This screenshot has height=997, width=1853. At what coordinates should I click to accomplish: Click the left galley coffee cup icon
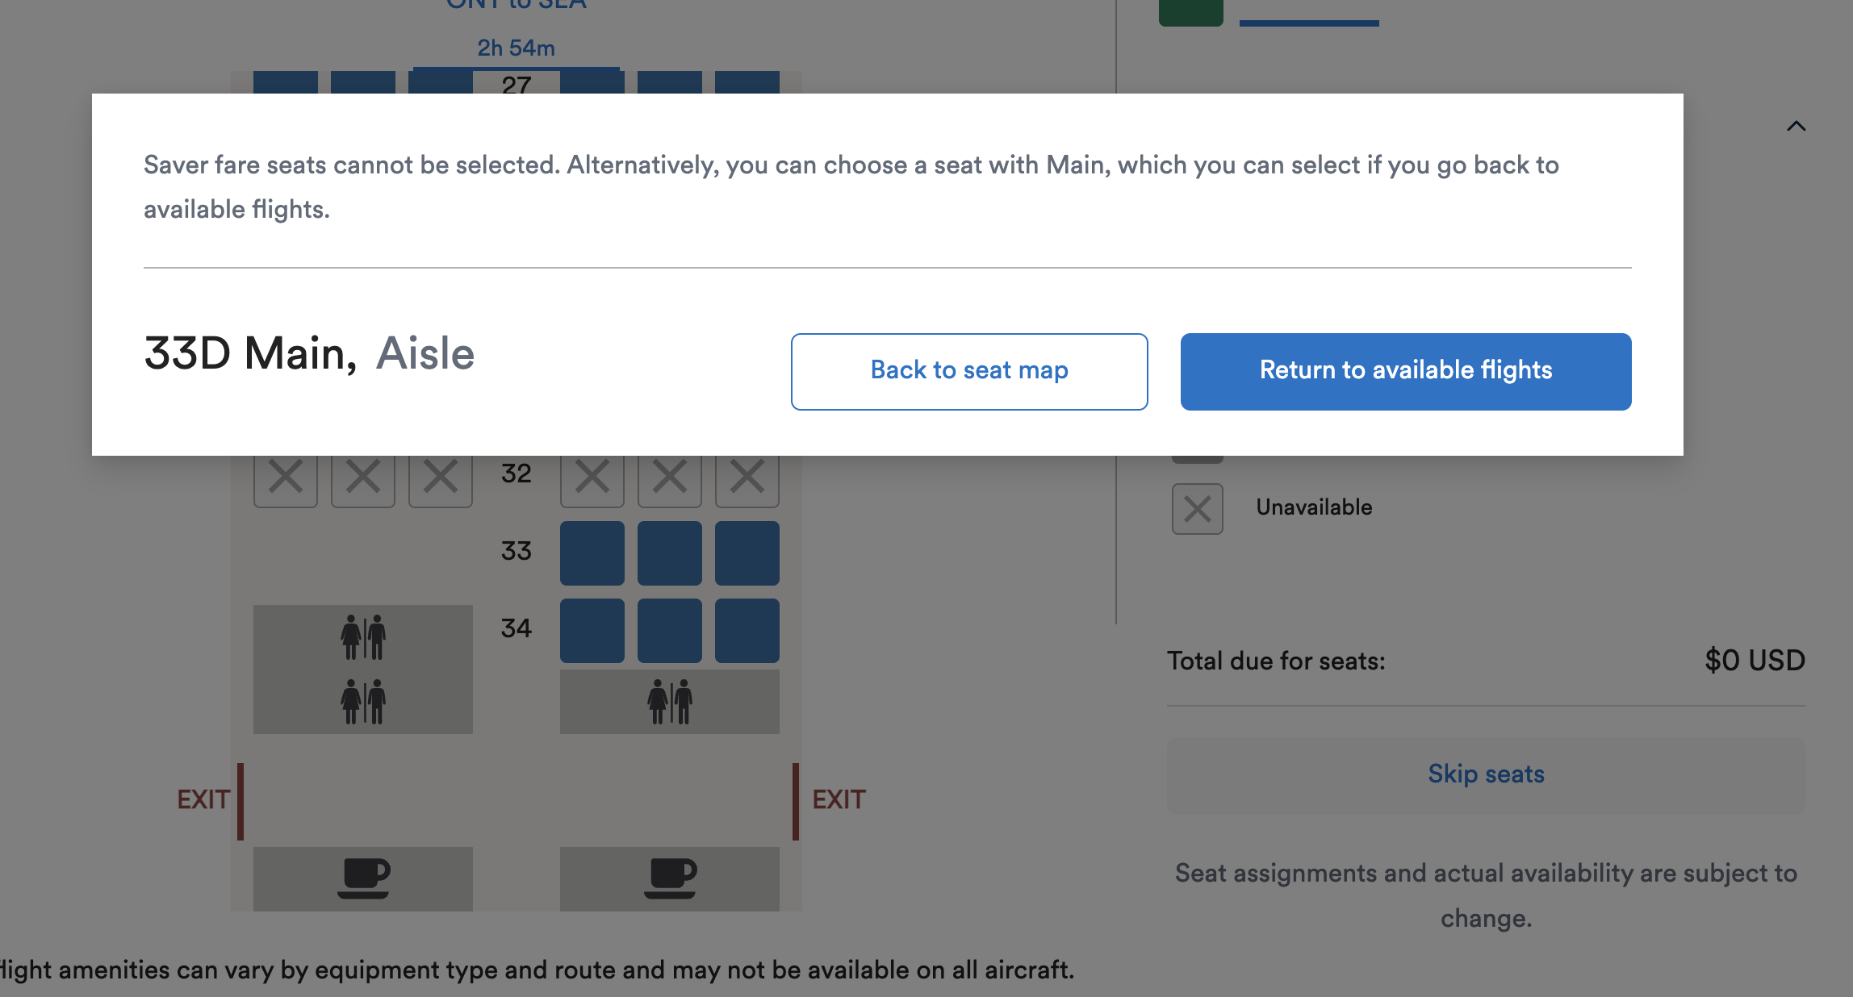coord(363,878)
